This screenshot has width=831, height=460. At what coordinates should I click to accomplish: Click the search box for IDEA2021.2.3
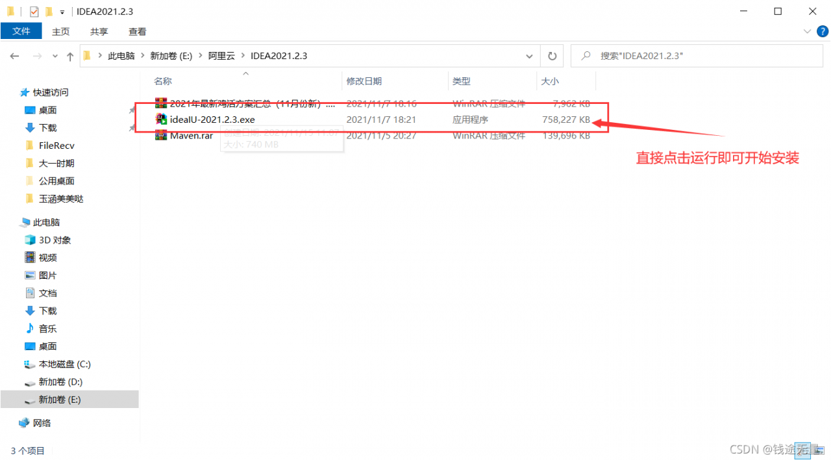pos(697,56)
